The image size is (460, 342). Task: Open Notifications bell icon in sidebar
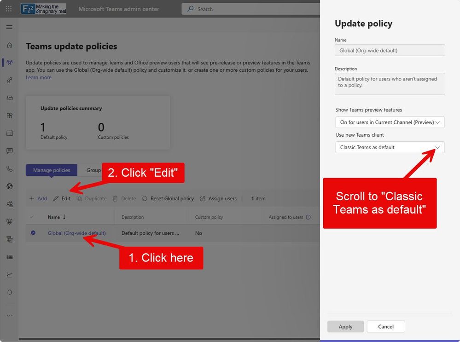click(x=9, y=292)
